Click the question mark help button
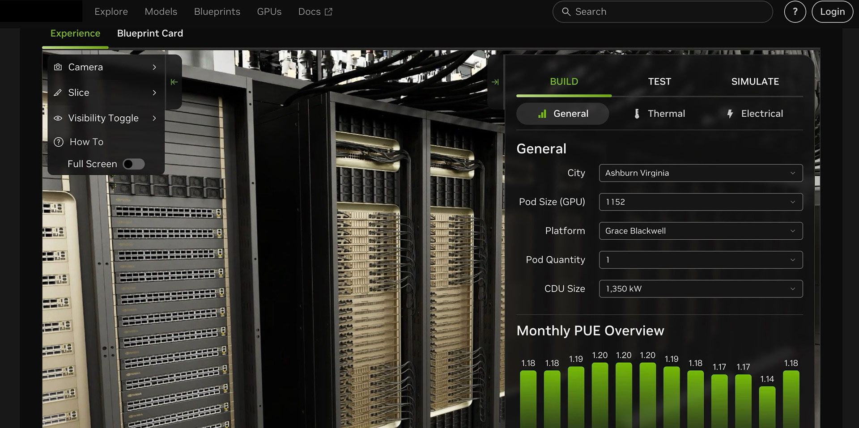Viewport: 859px width, 428px height. 795,12
